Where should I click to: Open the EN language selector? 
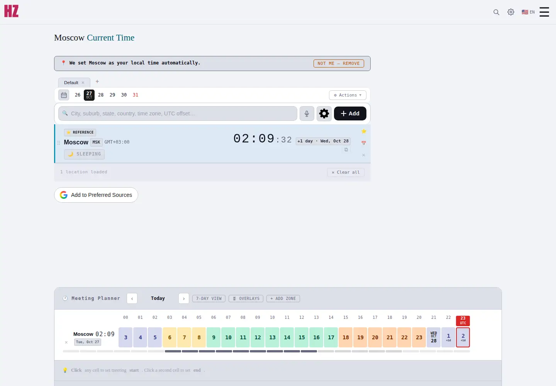(528, 12)
